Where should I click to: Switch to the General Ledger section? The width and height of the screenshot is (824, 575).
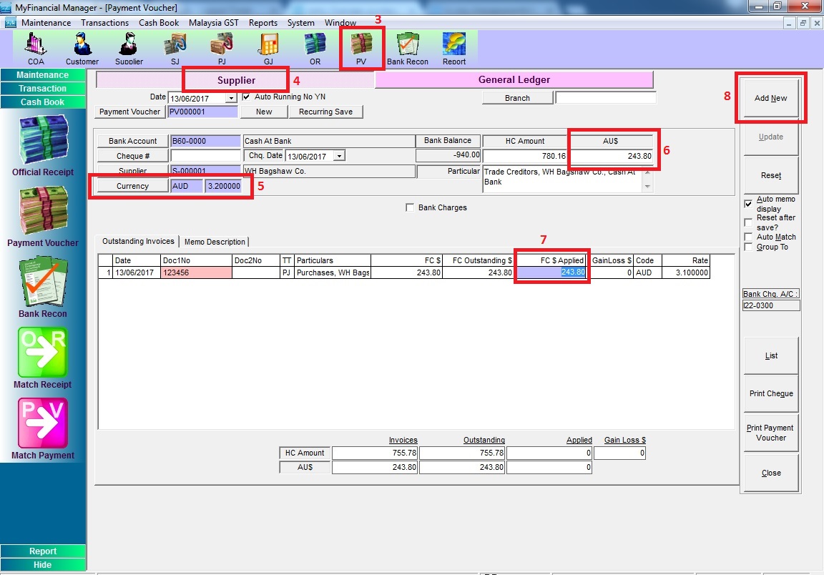[x=514, y=80]
